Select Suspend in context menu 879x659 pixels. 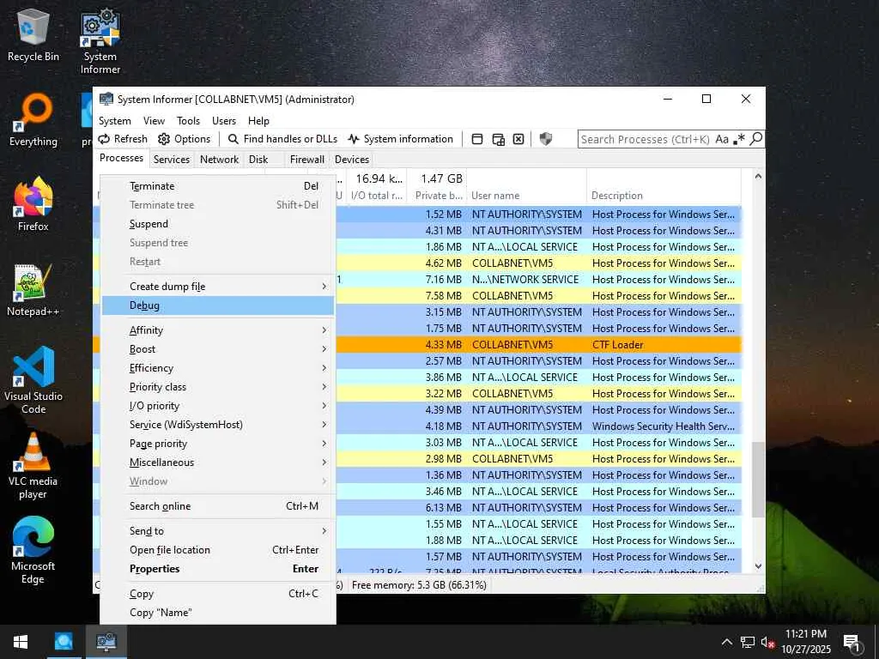[218, 224]
